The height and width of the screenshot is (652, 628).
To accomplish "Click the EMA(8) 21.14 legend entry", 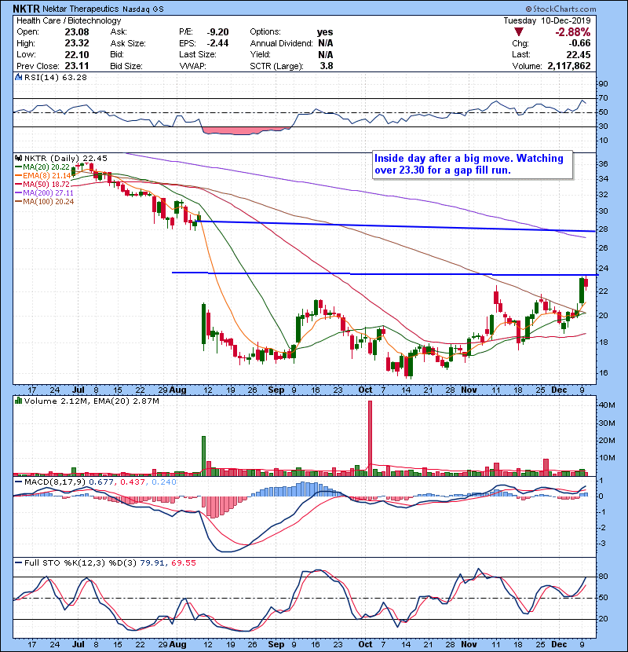I will point(43,176).
